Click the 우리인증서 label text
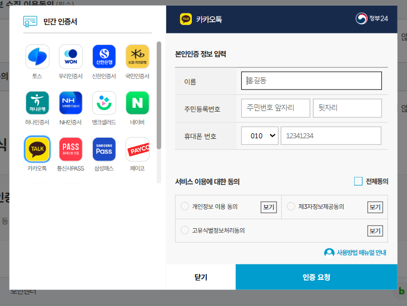Viewport: 407px width, 306px height. pos(71,76)
